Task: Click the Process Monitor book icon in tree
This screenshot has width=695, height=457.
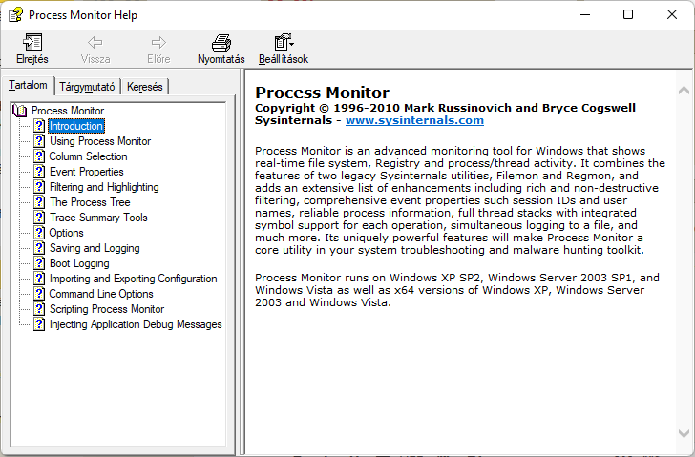Action: (x=20, y=111)
